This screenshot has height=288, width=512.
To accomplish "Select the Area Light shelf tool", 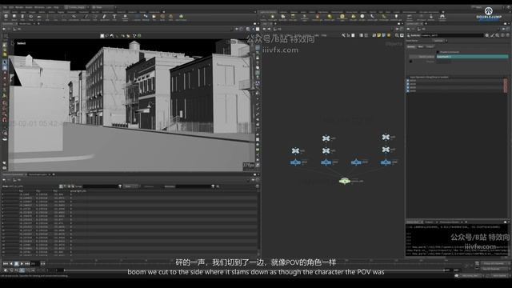I will tap(293, 17).
